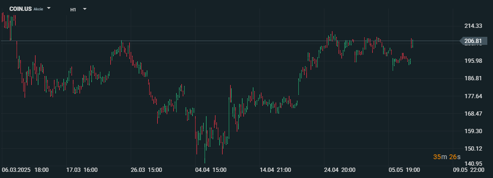Click the 150.12 price axis label
Screen dimensions: 493x178
point(474,148)
